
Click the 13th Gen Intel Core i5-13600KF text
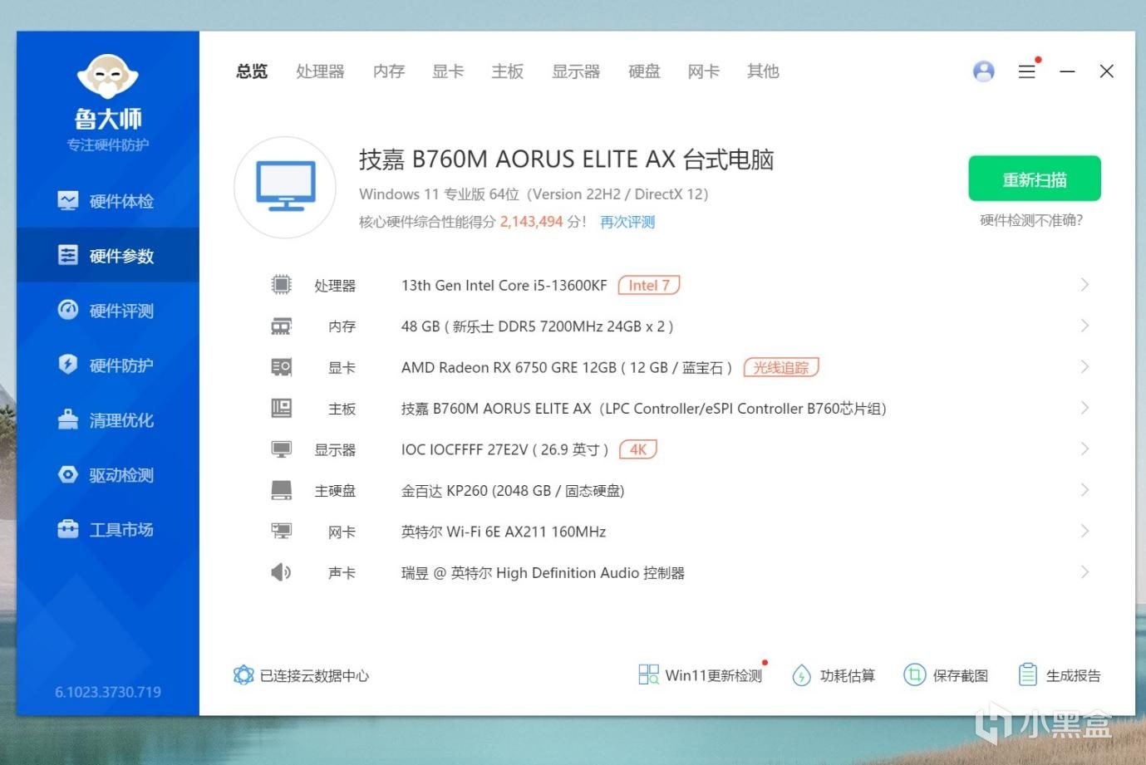pos(504,285)
